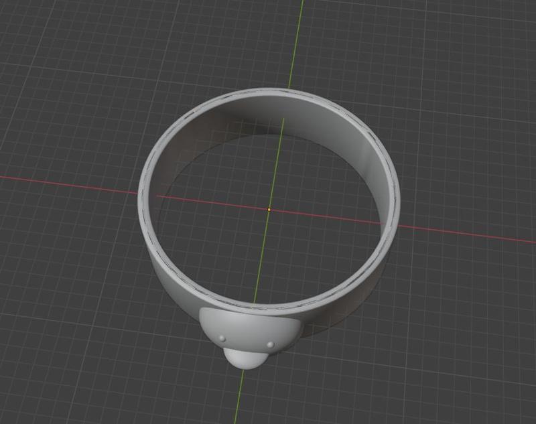Click where the red and green axes intersect
Image resolution: width=536 pixels, height=424 pixels.
click(269, 210)
